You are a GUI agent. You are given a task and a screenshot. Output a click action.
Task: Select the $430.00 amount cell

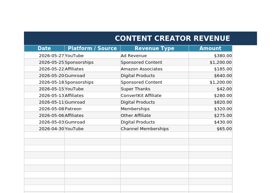coord(210,122)
